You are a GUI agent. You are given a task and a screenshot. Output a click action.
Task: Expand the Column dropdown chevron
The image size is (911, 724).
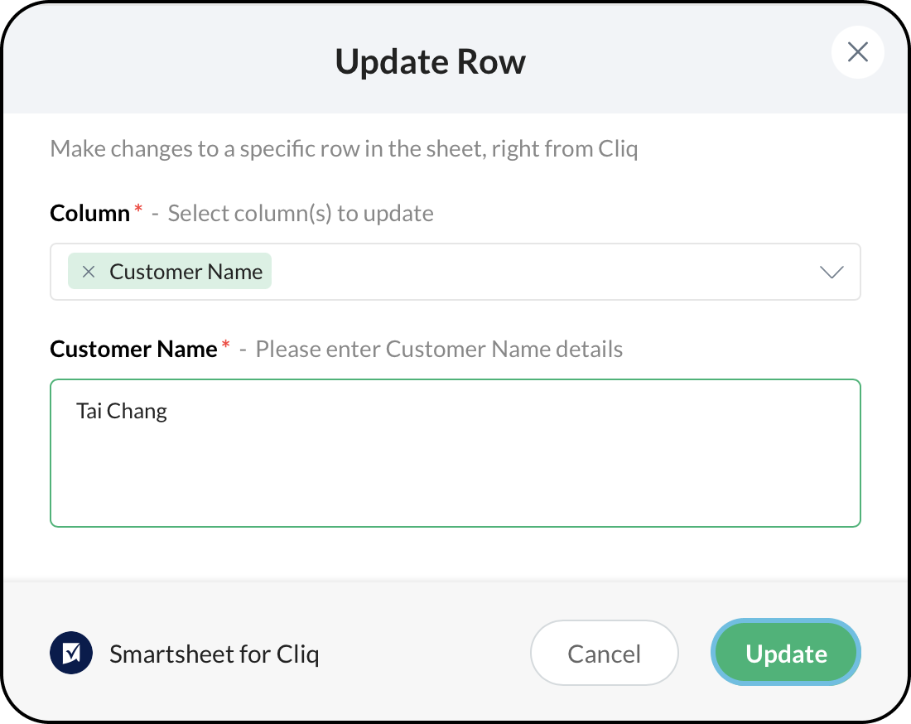coord(831,273)
